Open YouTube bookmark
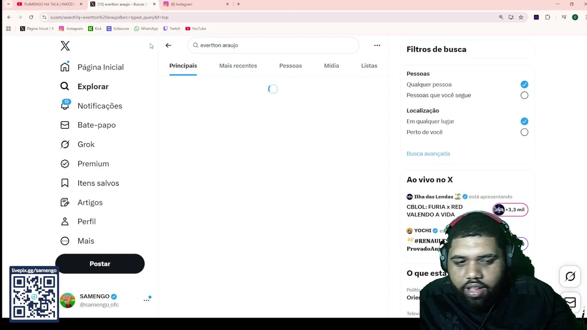Screen dimensions: 587x330 pyautogui.click(x=196, y=28)
